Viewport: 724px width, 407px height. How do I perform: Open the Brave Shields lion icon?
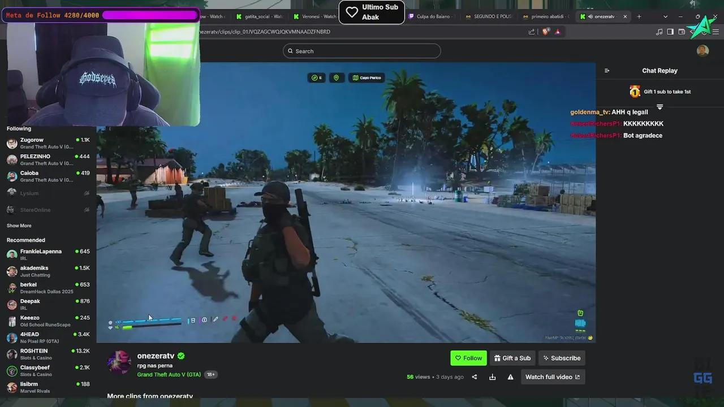coord(546,32)
